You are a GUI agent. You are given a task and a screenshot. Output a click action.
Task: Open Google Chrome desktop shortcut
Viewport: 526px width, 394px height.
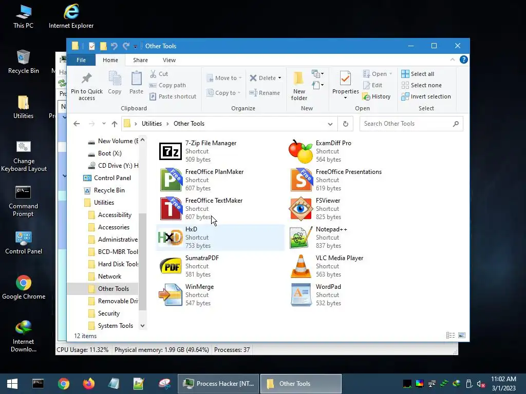pyautogui.click(x=24, y=287)
